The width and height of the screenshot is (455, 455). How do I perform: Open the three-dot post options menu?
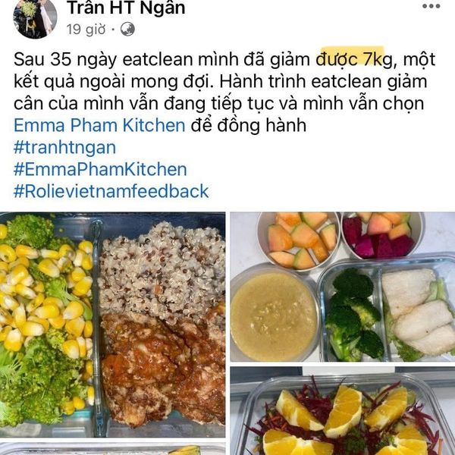point(431,6)
